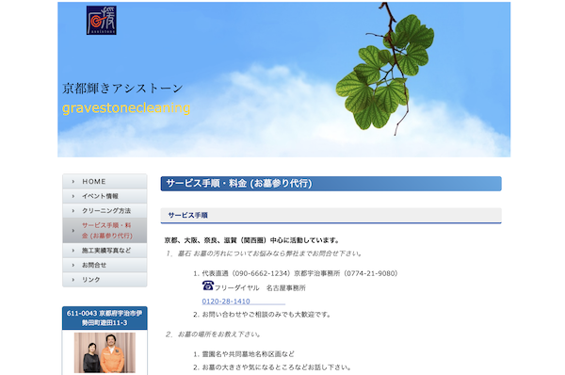565x375 pixels.
Task: Click the gravestonecleaning yellow subtitle text
Action: coord(126,107)
